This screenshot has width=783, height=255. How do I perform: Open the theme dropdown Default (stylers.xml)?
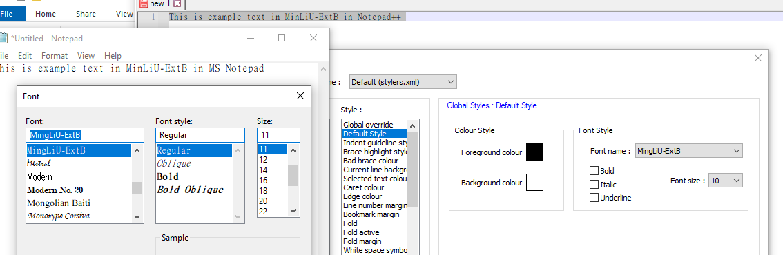coord(403,82)
